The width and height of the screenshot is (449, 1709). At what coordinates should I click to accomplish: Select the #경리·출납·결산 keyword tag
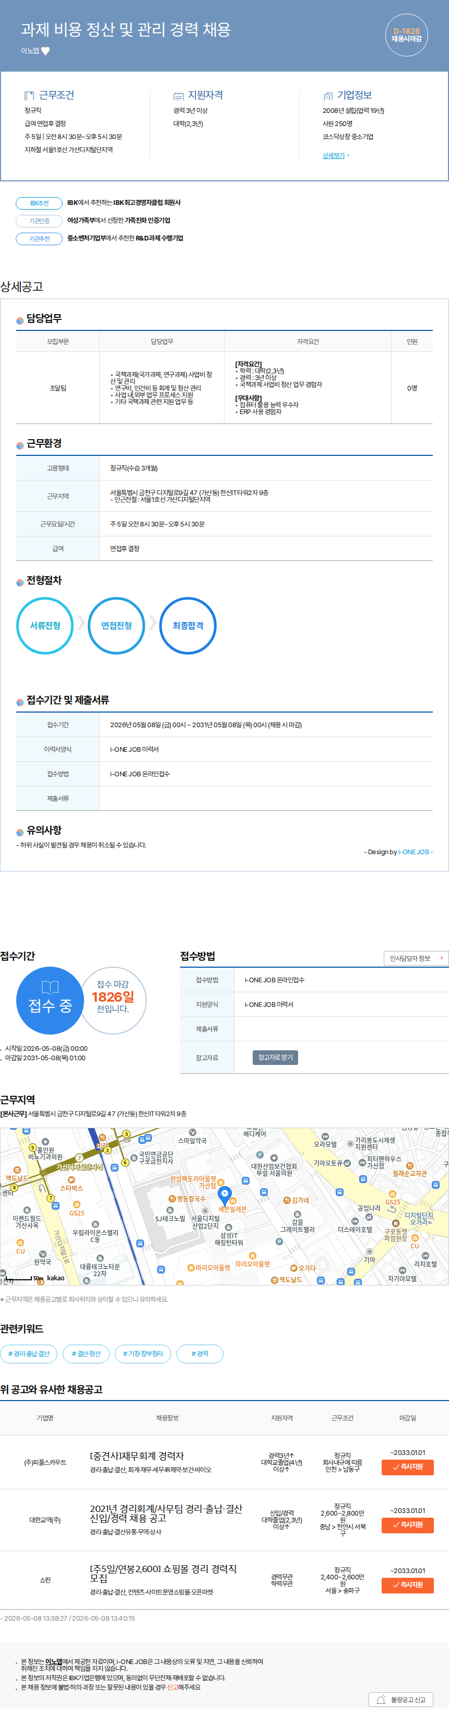(x=29, y=1354)
